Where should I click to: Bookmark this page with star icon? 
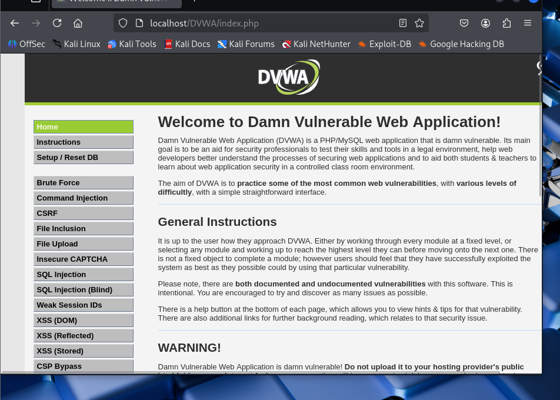(419, 23)
